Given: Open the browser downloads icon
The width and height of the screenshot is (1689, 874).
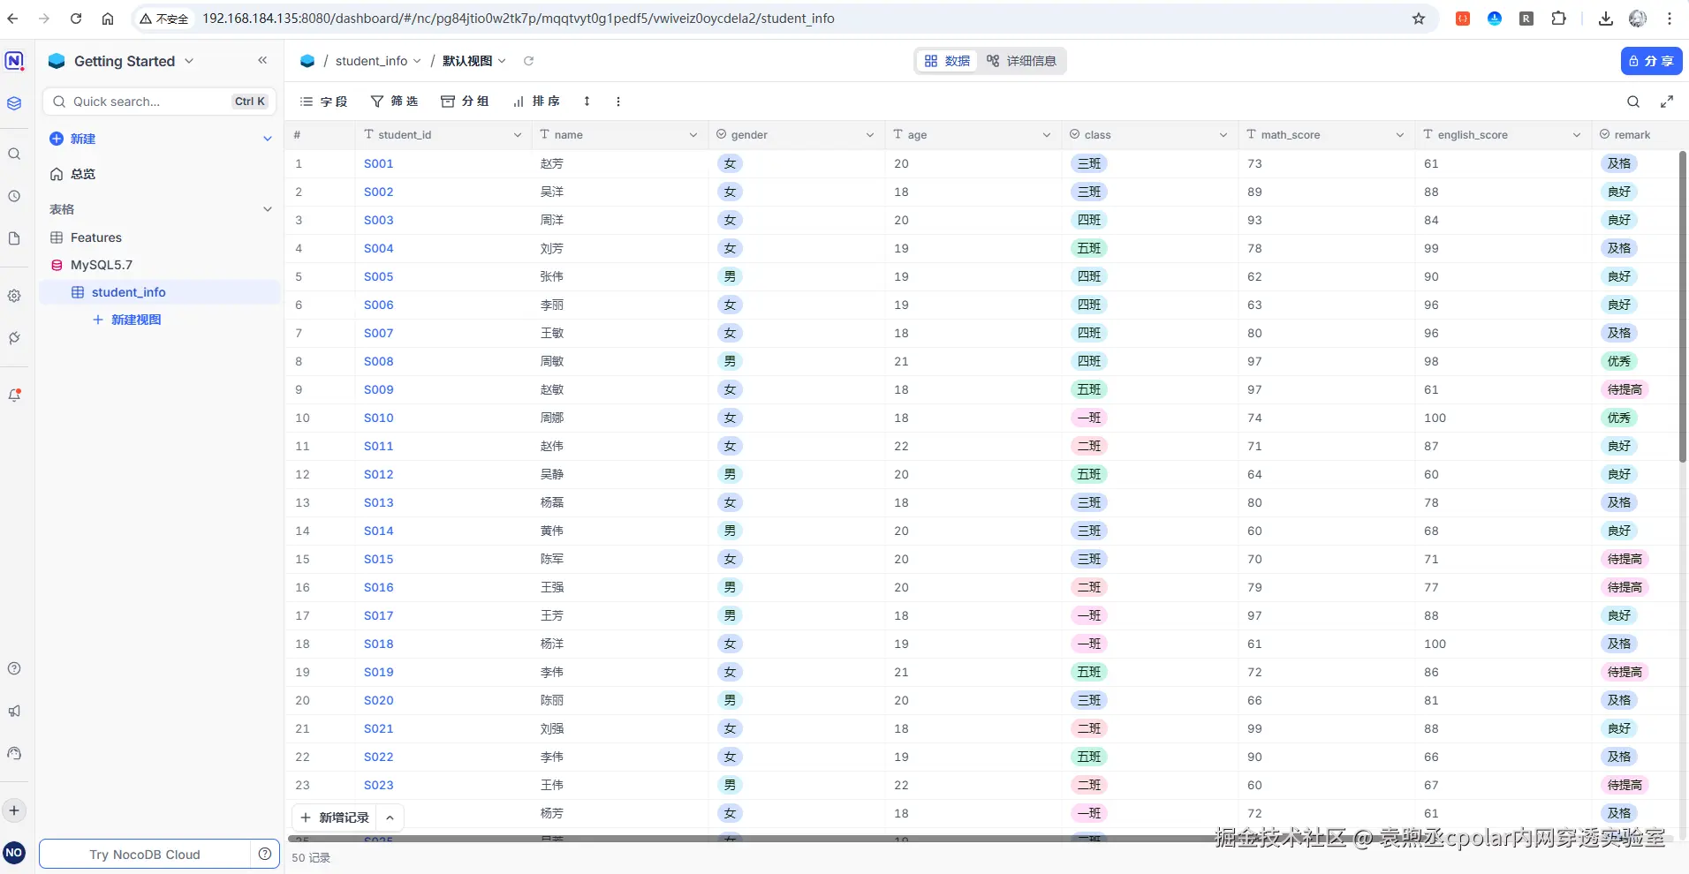Looking at the screenshot, I should coord(1606,19).
